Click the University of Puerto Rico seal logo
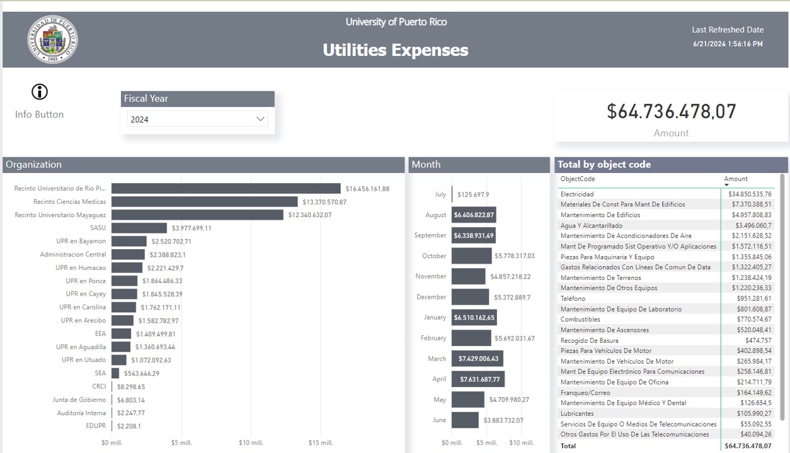Image resolution: width=790 pixels, height=453 pixels. point(52,40)
